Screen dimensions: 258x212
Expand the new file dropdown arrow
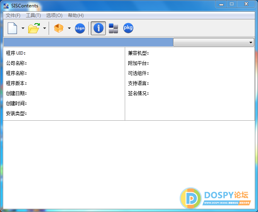[23, 28]
